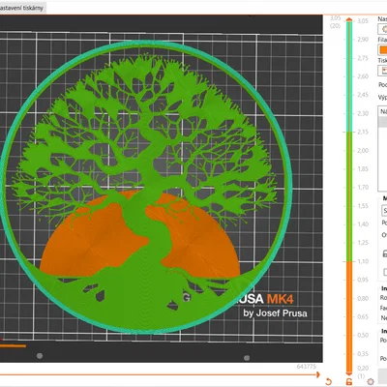Click the 0,50 layer height label
387x387 pixels.
(x=363, y=336)
